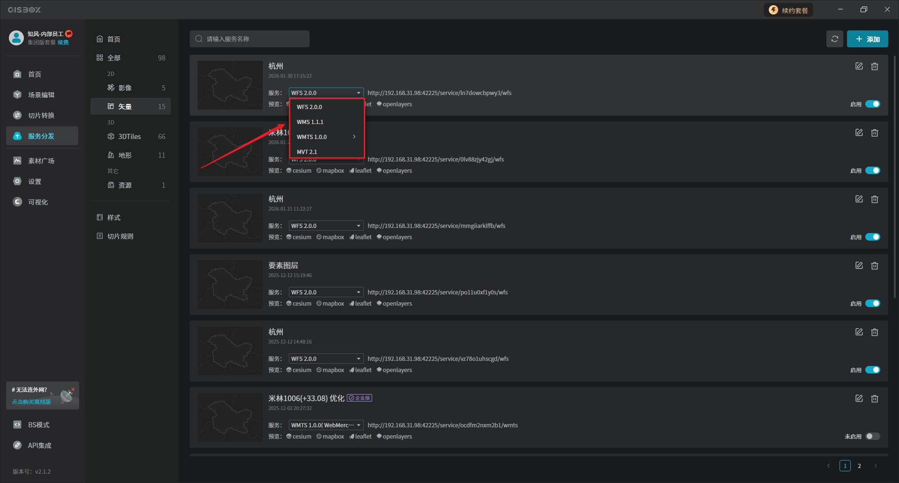The image size is (899, 483).
Task: Go to page 2 of results
Action: pos(859,466)
